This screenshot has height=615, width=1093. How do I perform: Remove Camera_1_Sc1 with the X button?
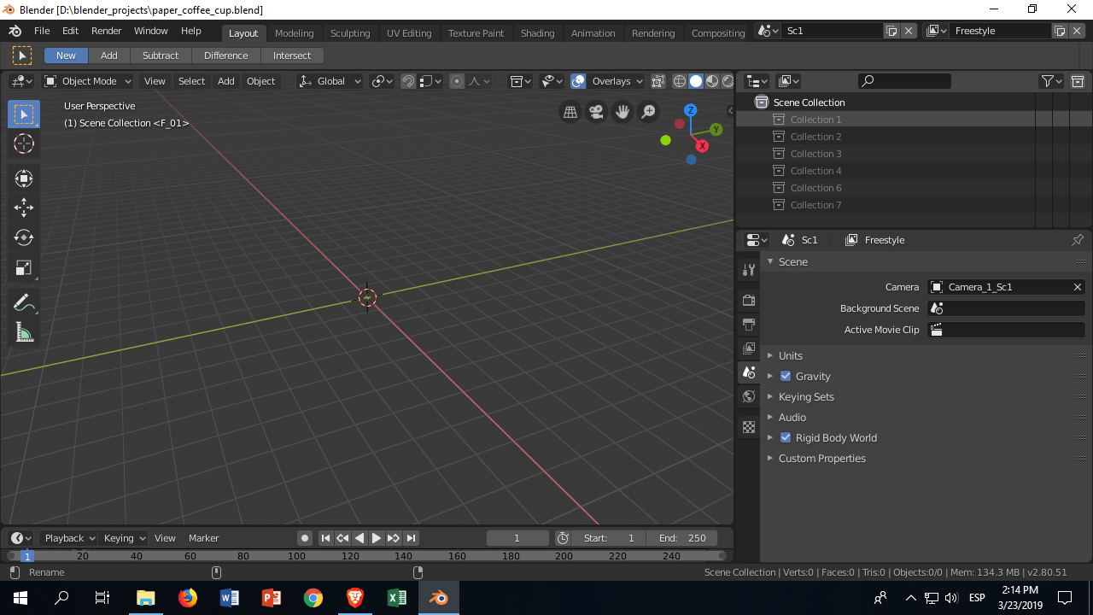(x=1077, y=286)
